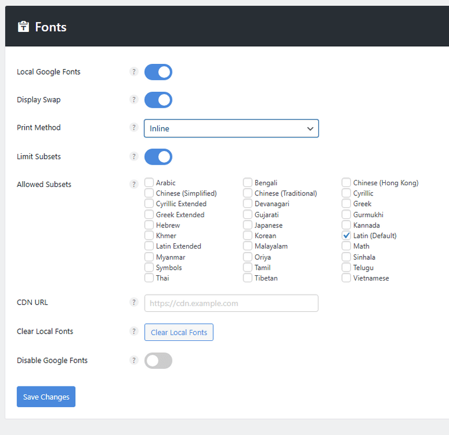Click the Fonts heading text
This screenshot has width=449, height=435.
pos(51,27)
